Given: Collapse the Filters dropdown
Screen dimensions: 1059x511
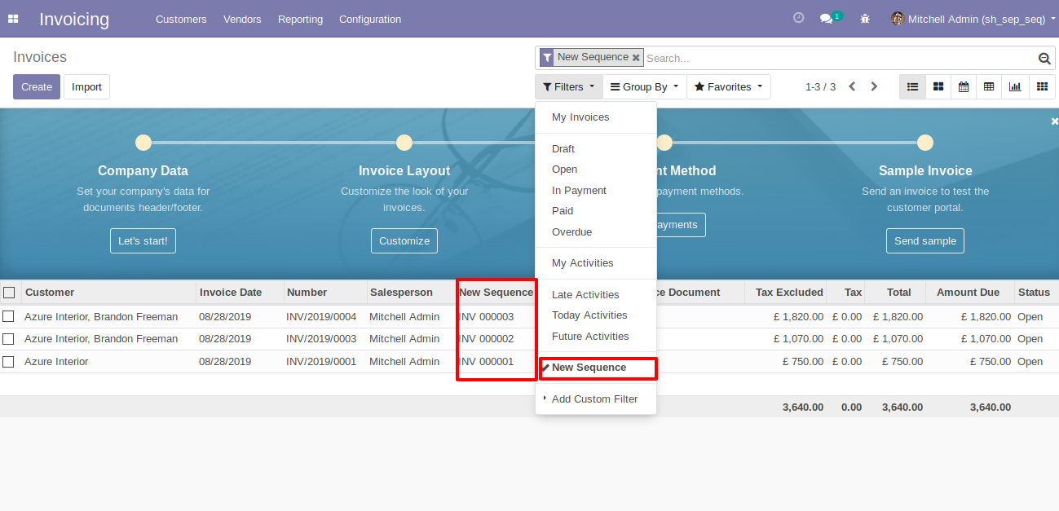Looking at the screenshot, I should (569, 86).
